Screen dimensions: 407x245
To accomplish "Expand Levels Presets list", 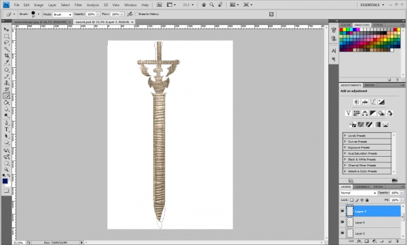I will [x=345, y=136].
